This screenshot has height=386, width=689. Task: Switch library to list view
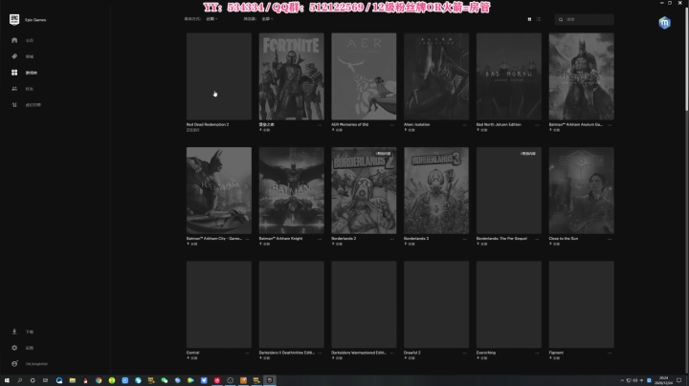pyautogui.click(x=539, y=19)
